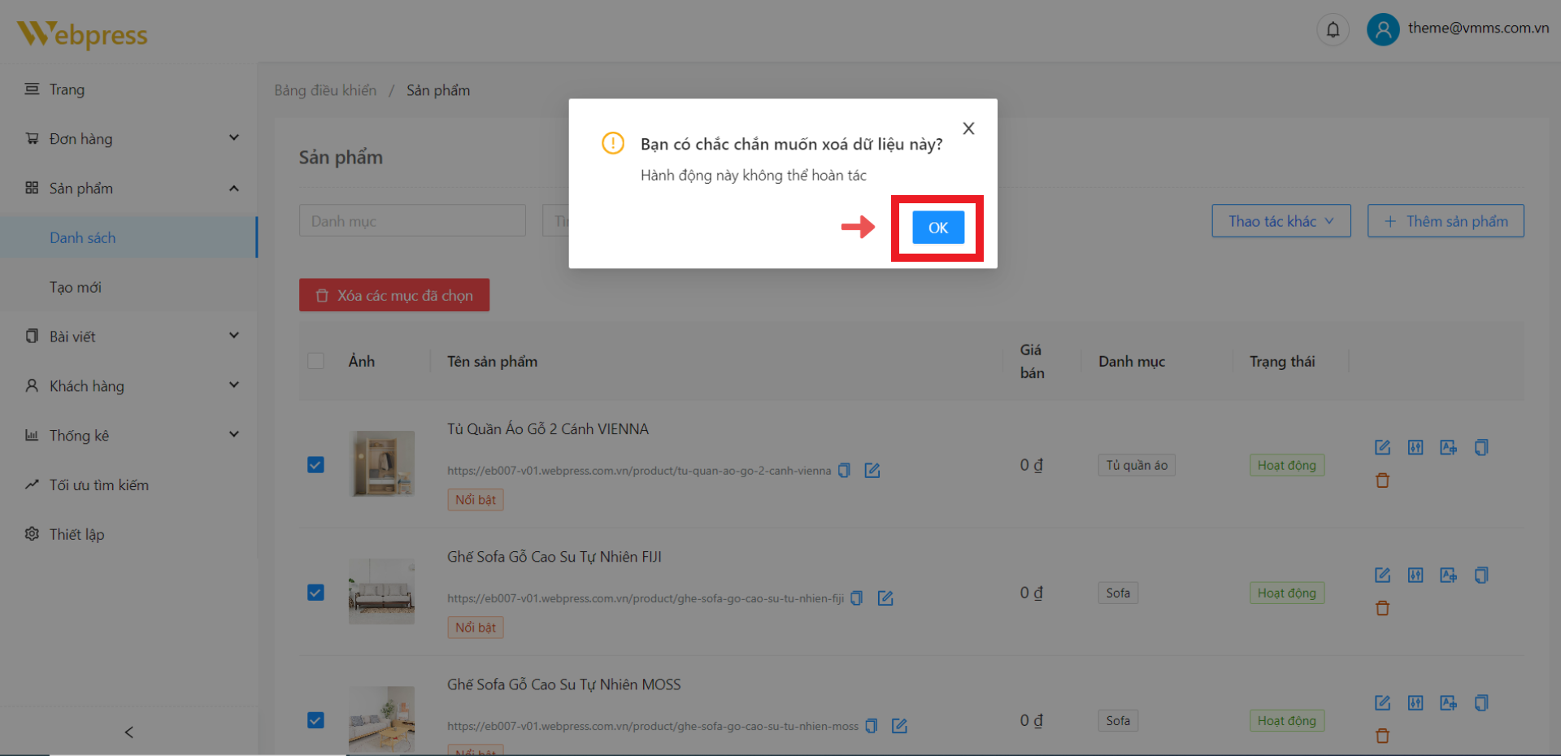
Task: Close the delete confirmation dialog
Action: pos(967,128)
